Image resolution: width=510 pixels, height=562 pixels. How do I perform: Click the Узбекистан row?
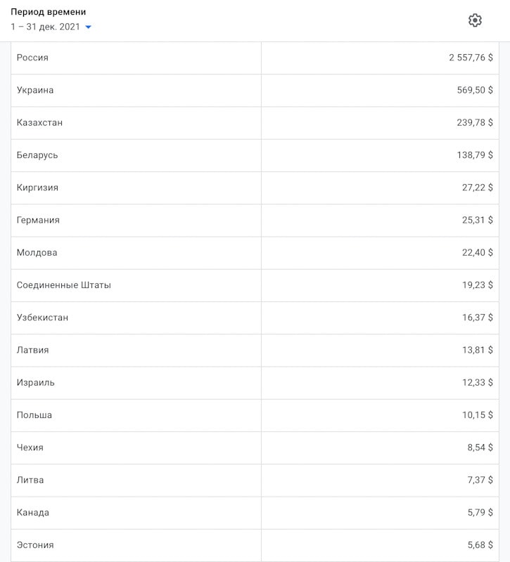click(x=255, y=318)
